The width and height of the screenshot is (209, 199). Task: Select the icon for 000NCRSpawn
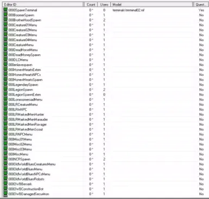click(x=5, y=159)
